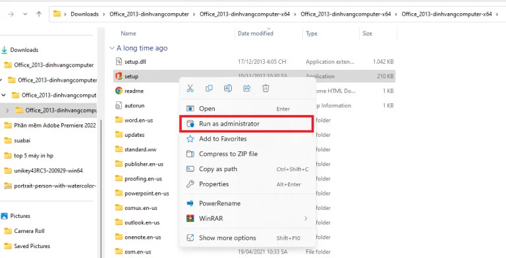
Task: Open recent locations dropdown chevron
Action: click(x=25, y=14)
